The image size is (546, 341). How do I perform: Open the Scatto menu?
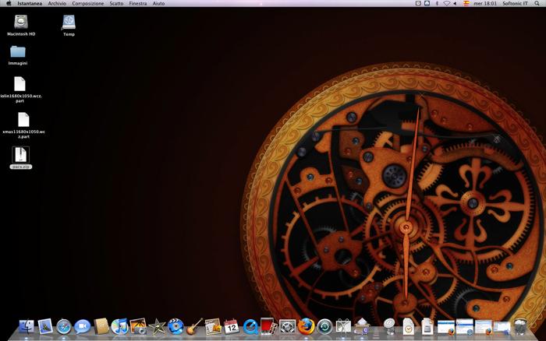116,3
